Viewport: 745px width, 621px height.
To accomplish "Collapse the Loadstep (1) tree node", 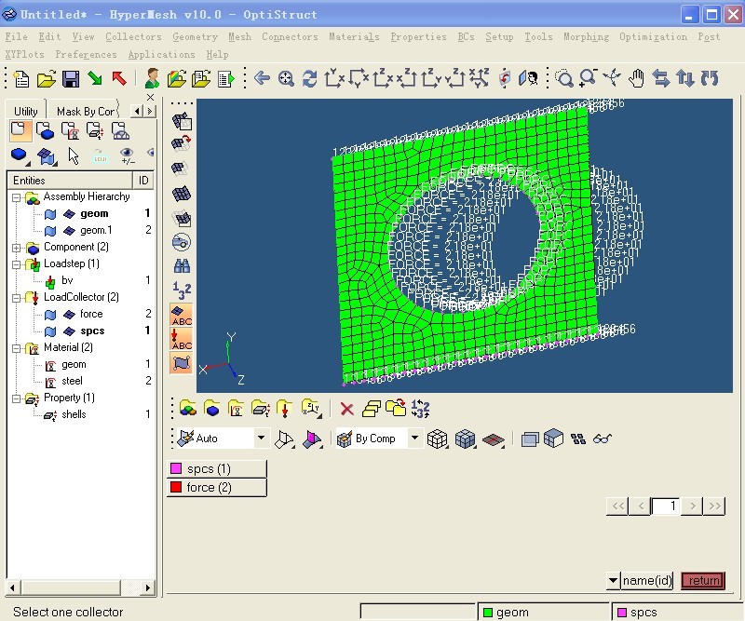I will [x=17, y=264].
